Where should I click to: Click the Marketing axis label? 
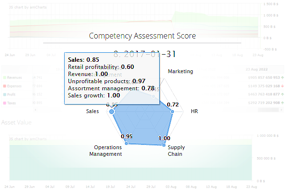pyautogui.click(x=180, y=71)
